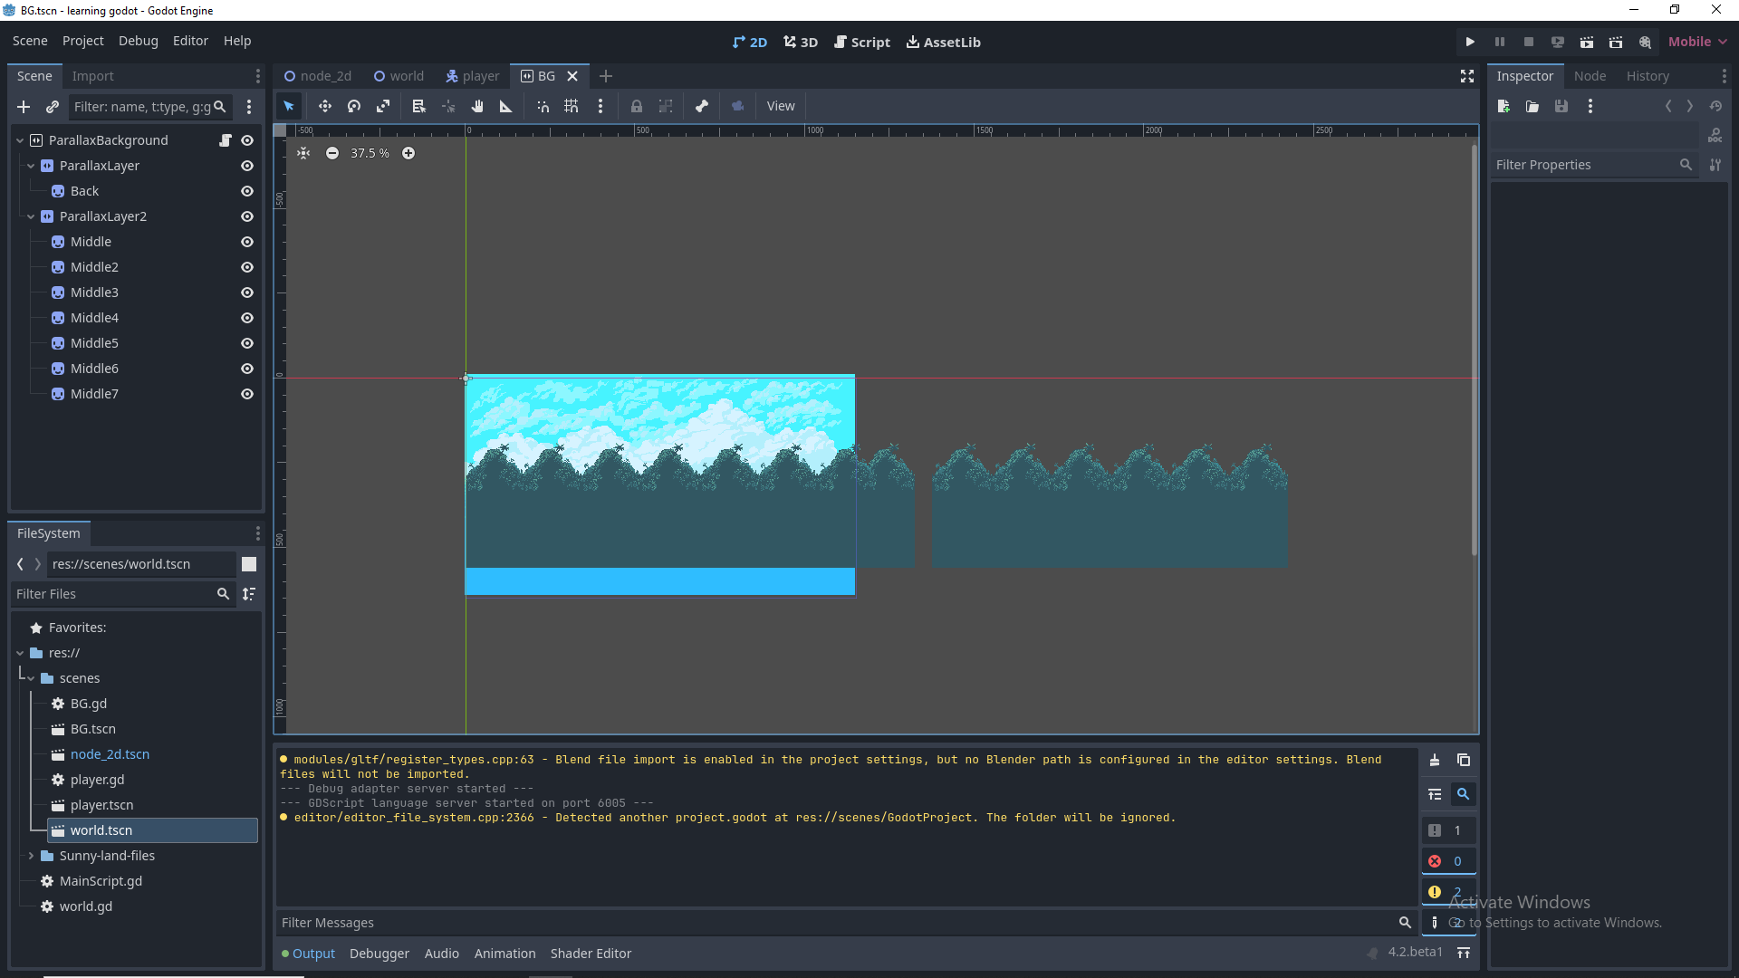Copy output selection icon

(x=1464, y=760)
